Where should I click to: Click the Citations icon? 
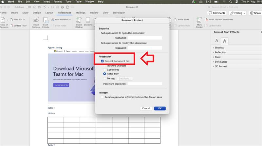(x=88, y=20)
